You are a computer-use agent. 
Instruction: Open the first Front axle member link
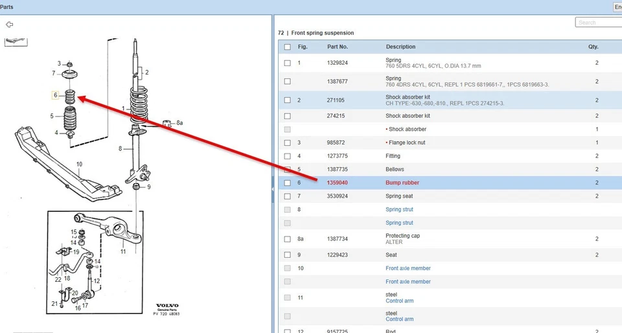[x=408, y=268]
